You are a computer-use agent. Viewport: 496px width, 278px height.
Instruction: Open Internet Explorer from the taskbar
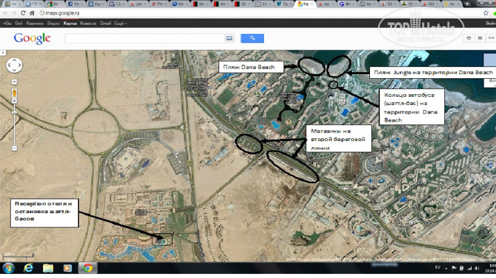coord(29,268)
